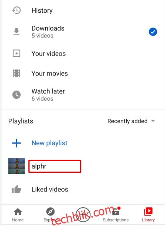Viewport: 165px width, 226px height.
Task: Switch to the Subscriptions tab
Action: (x=115, y=215)
